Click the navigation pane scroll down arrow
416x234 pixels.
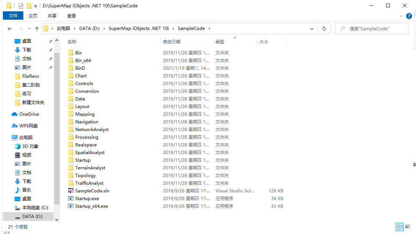[x=57, y=220]
